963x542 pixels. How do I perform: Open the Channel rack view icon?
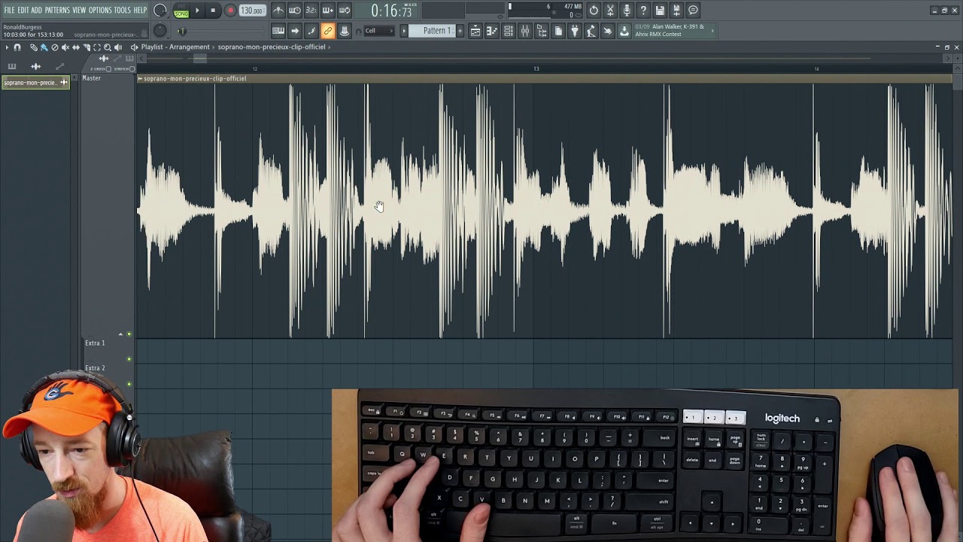[509, 31]
